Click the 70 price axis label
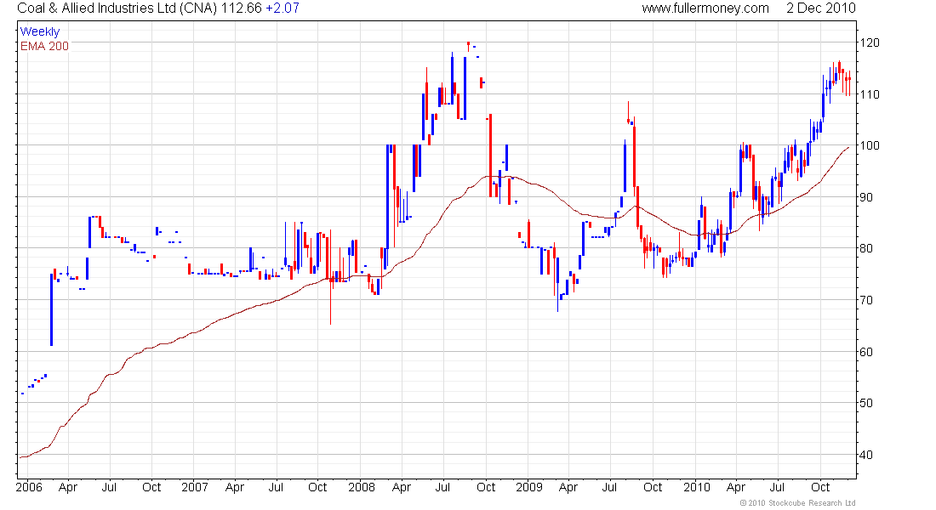Viewport: 936px width, 510px height. [865, 300]
